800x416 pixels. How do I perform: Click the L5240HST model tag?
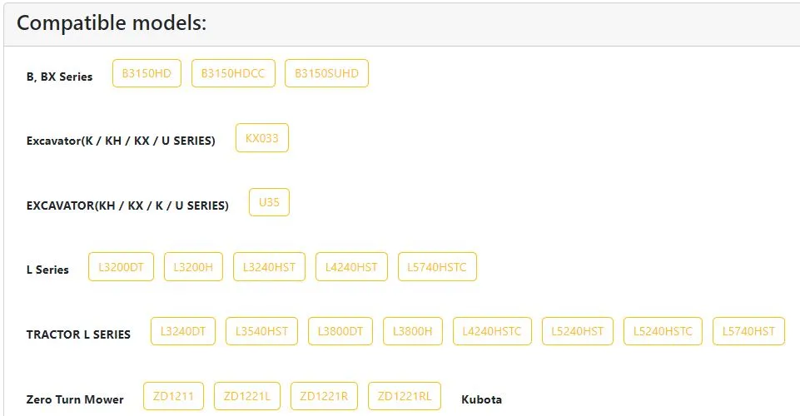pos(578,331)
